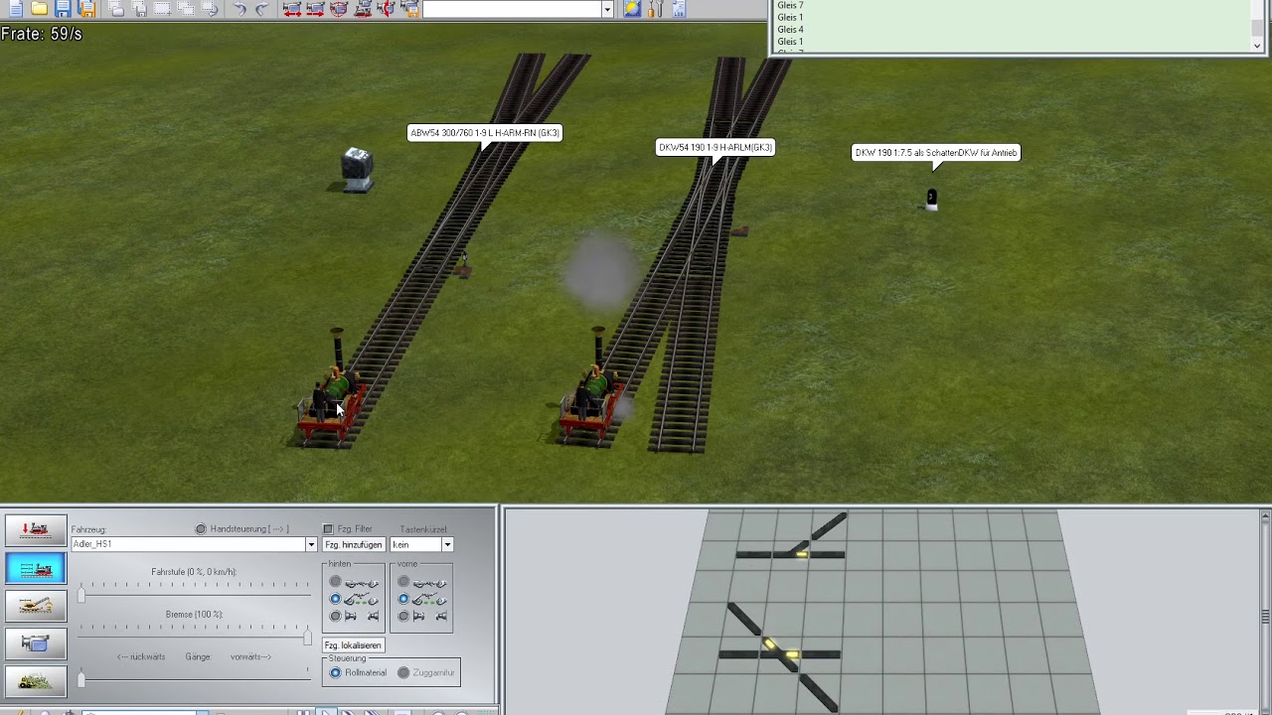Click the ABW54 300/760 turnout label

click(485, 133)
